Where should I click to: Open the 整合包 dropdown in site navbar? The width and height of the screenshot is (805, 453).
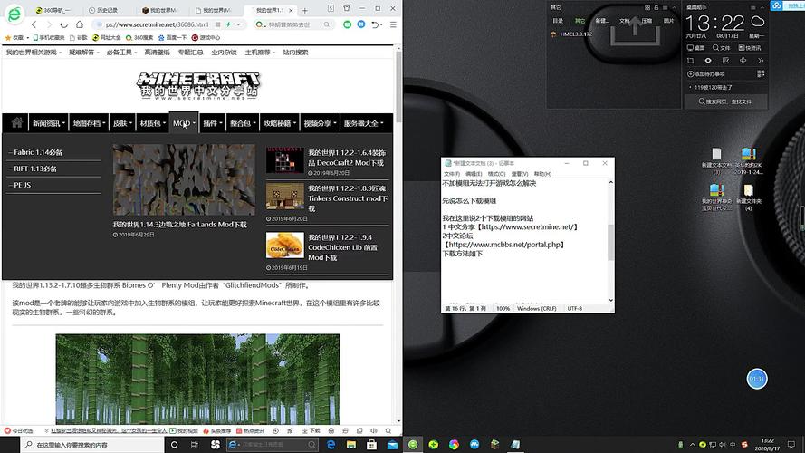243,123
